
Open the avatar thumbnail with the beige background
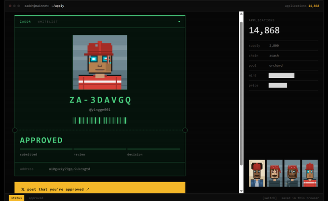click(257, 173)
